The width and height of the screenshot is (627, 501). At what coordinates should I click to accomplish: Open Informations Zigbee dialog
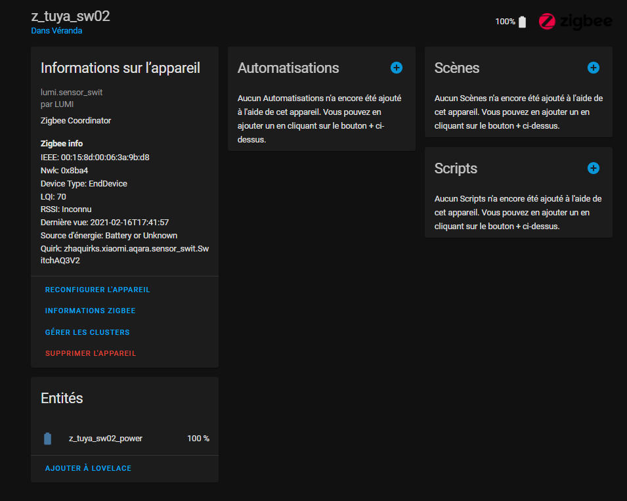pos(91,311)
